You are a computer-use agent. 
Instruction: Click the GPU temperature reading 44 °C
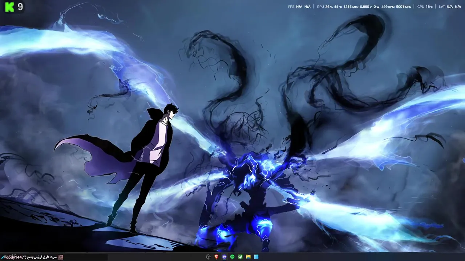point(338,7)
